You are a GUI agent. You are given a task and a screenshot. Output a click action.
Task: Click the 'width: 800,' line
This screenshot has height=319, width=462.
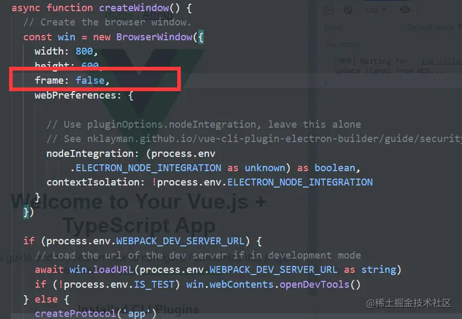pos(66,51)
